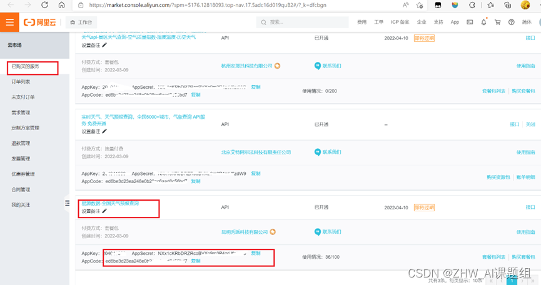
Task: Click 联系我们 for 北京艾特阿尔法 vendor
Action: [x=328, y=152]
